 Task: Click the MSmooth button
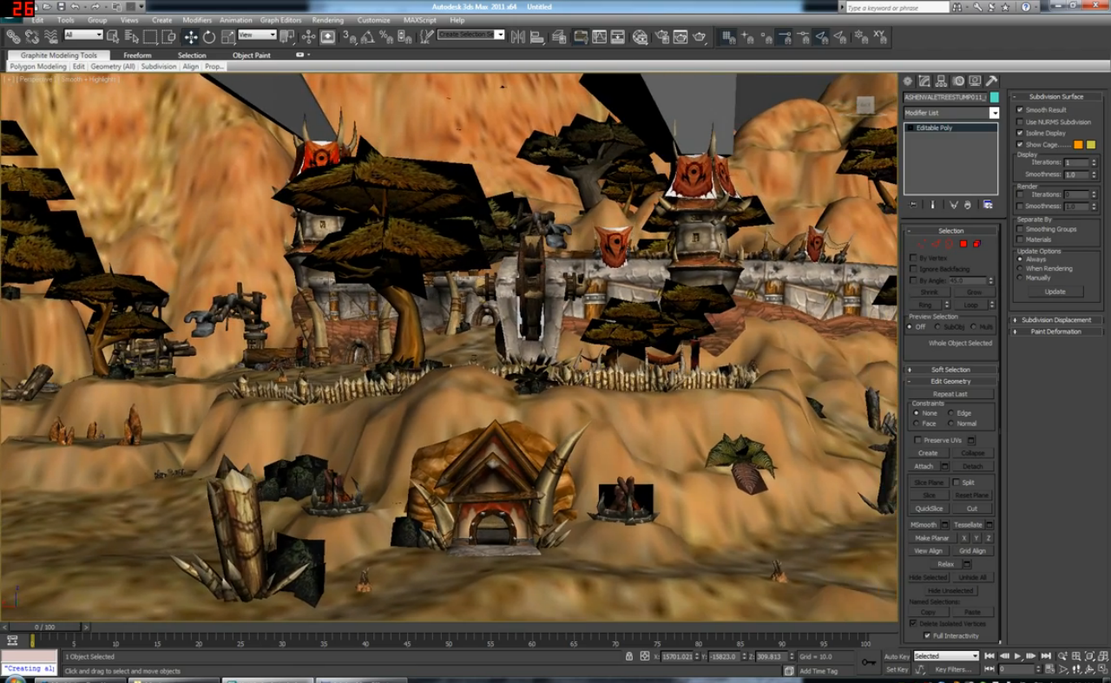[924, 525]
